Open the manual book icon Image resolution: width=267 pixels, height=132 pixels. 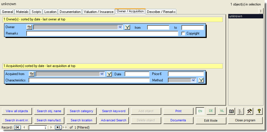click(x=231, y=111)
